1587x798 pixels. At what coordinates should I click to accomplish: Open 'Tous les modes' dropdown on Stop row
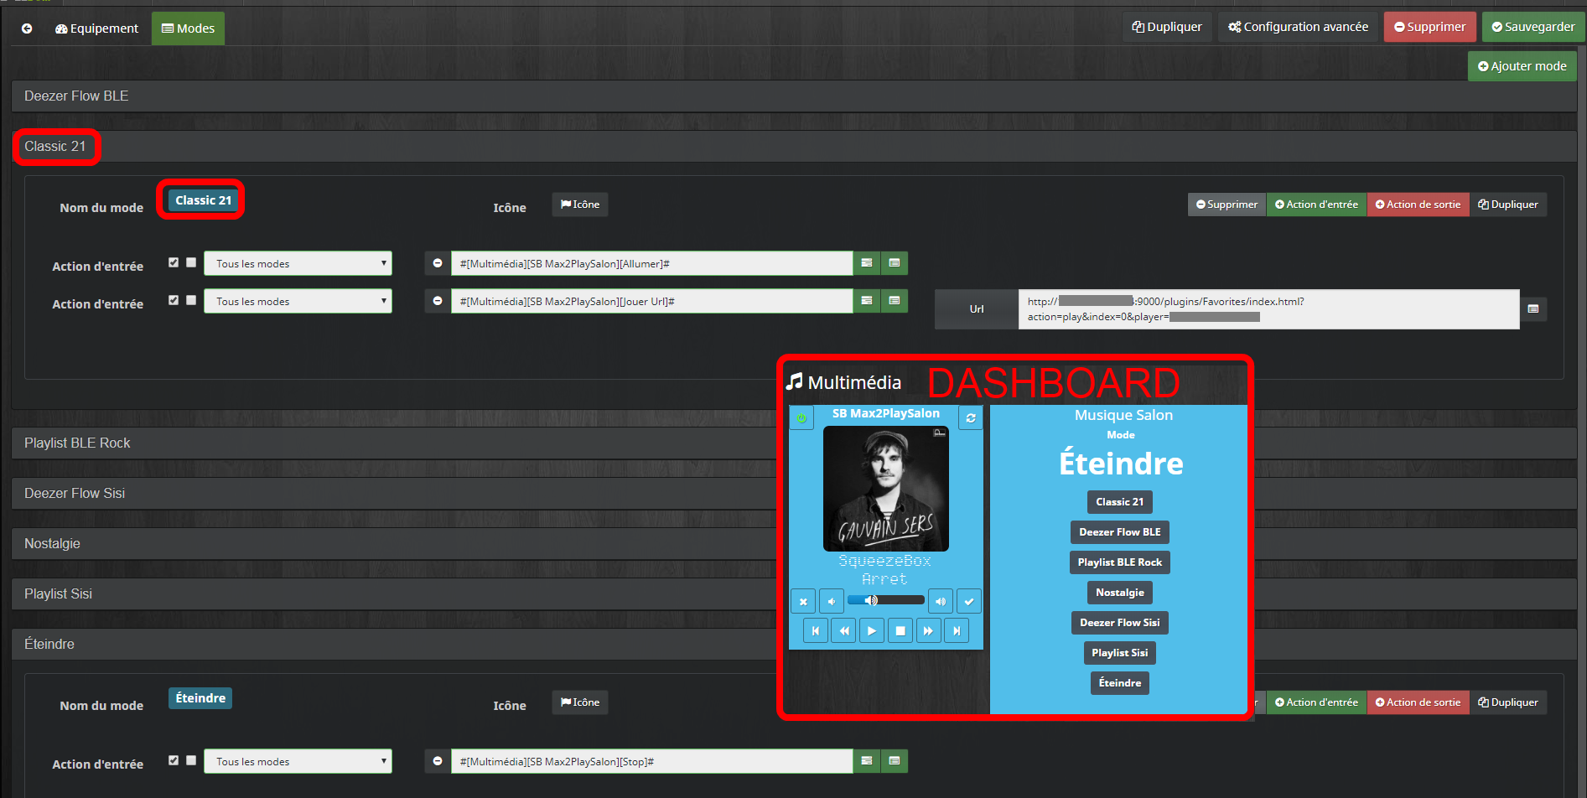tap(298, 761)
